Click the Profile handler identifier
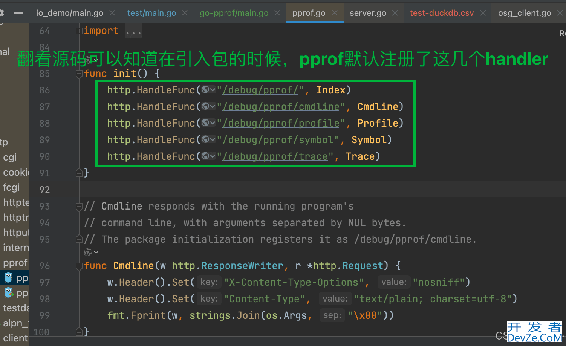This screenshot has width=566, height=346. (378, 123)
